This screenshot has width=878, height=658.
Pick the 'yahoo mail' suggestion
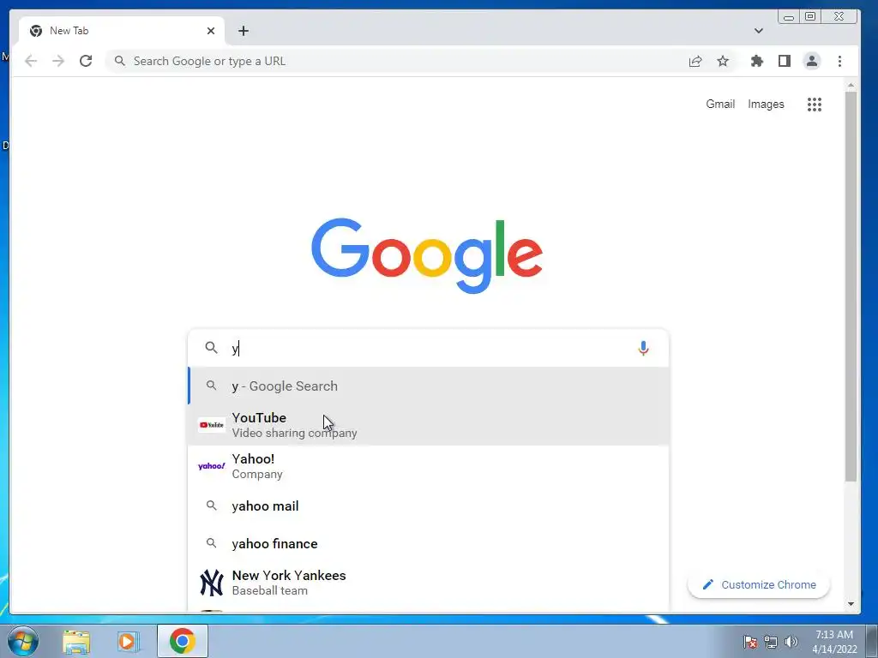coord(429,505)
